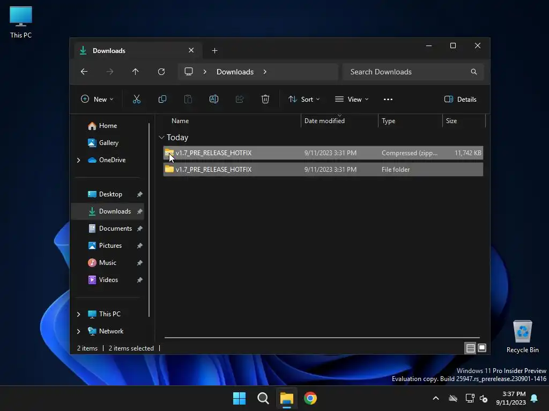Go up one folder level arrow
The height and width of the screenshot is (411, 549).
point(136,72)
